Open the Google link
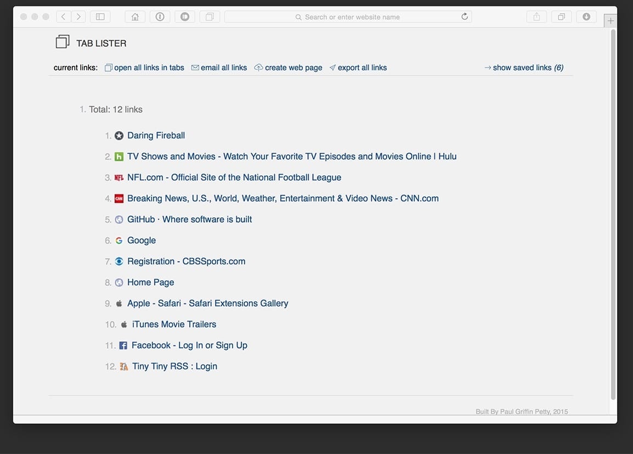633x454 pixels. point(142,240)
